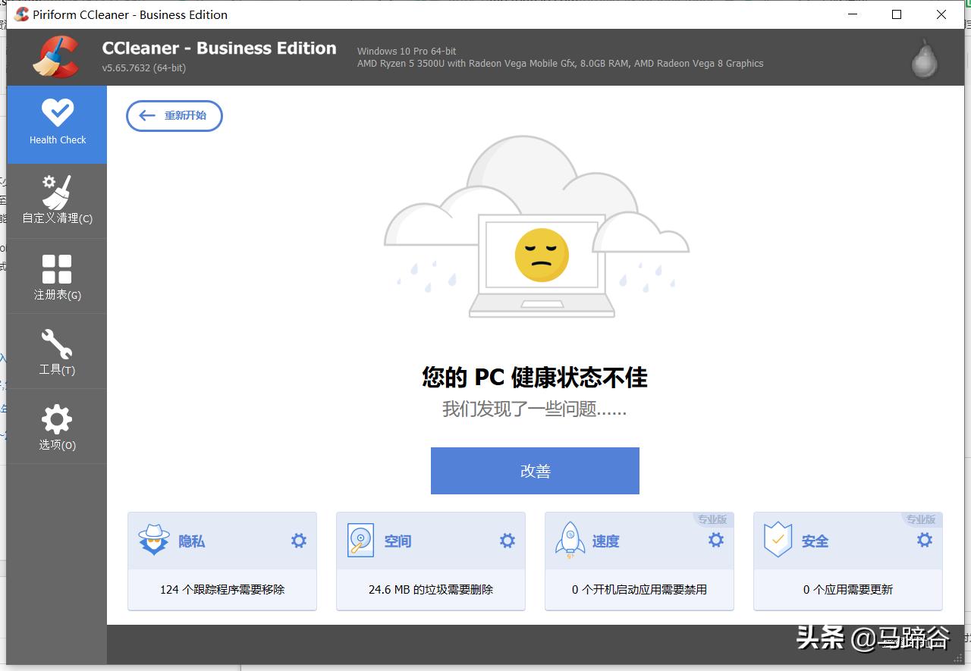Screen dimensions: 971x671
Task: Click the 空间 disk space icon
Action: [x=362, y=540]
